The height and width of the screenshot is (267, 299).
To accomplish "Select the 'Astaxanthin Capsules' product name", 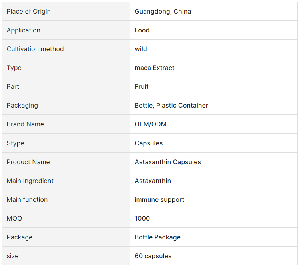I will pos(167,162).
